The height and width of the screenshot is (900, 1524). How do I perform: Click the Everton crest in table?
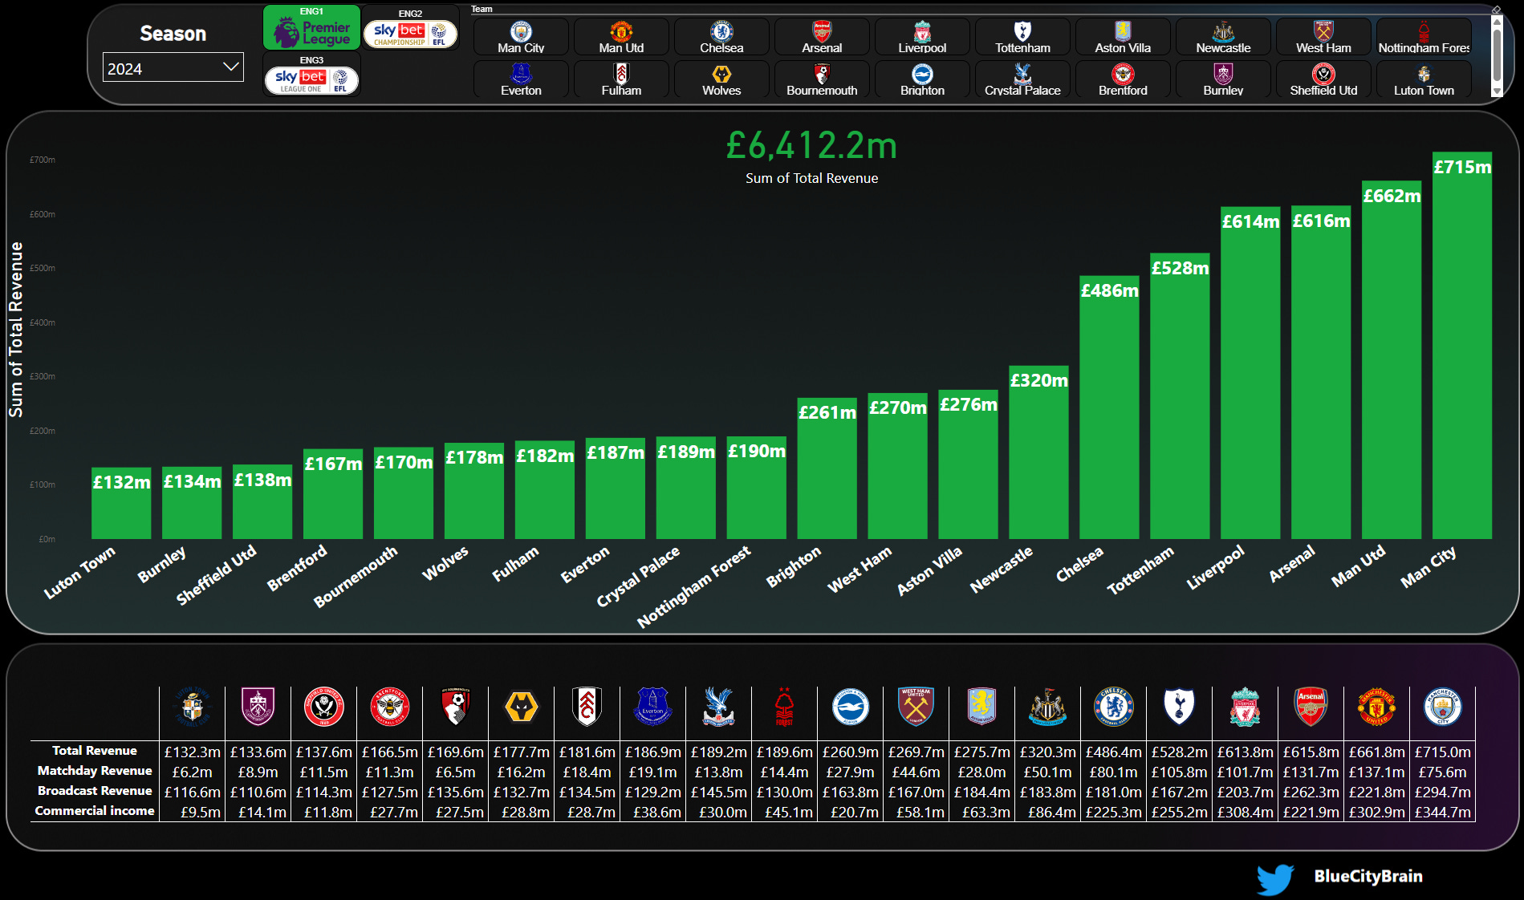click(x=653, y=707)
